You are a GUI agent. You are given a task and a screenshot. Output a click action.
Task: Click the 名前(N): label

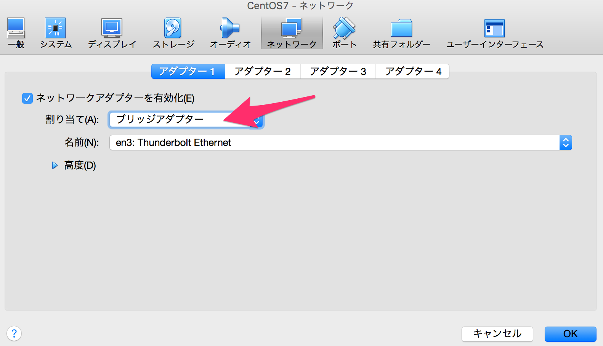click(82, 143)
